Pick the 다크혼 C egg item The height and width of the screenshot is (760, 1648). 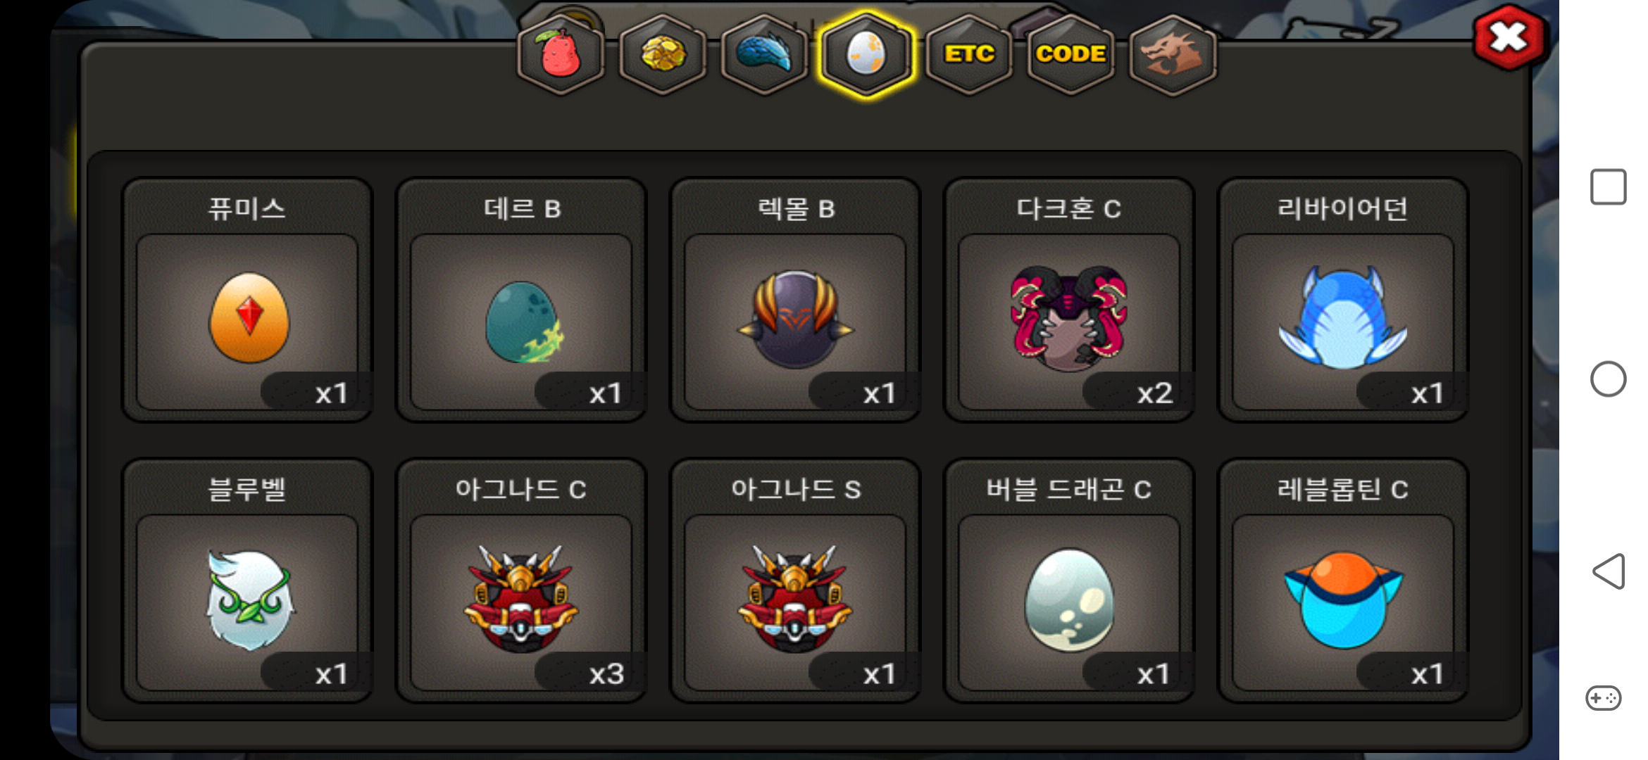(1069, 300)
